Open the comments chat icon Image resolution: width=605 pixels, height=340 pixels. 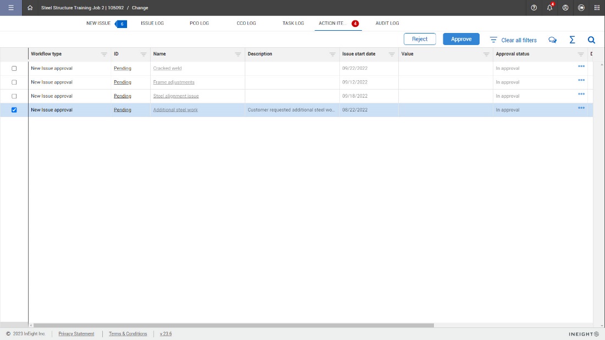point(552,40)
